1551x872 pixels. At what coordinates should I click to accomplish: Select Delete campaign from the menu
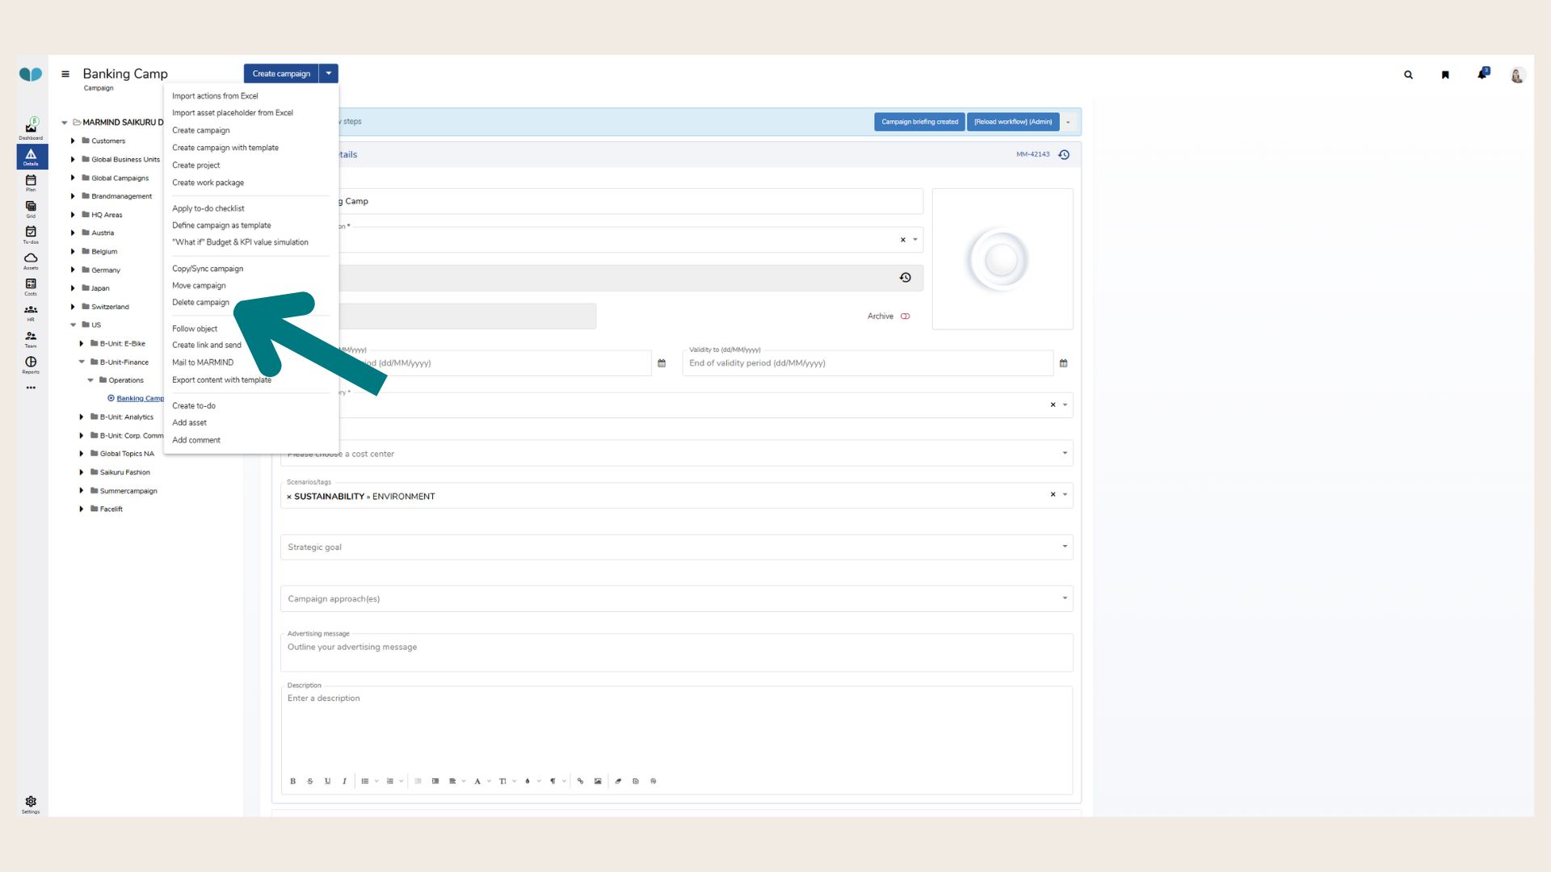click(x=200, y=303)
